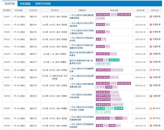The image size is (164, 130).
Task: Click the 投诉编号 column header
Action: [7, 10]
